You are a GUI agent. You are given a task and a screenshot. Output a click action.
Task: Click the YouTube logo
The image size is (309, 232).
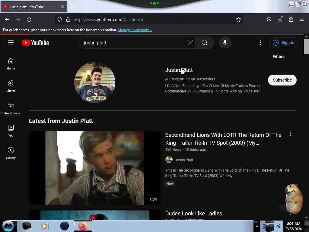coord(35,43)
